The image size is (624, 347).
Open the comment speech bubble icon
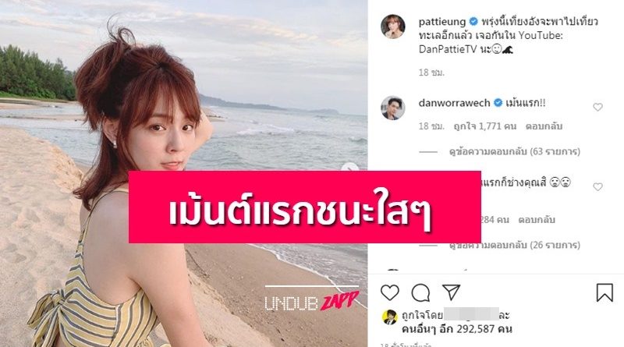pyautogui.click(x=420, y=293)
